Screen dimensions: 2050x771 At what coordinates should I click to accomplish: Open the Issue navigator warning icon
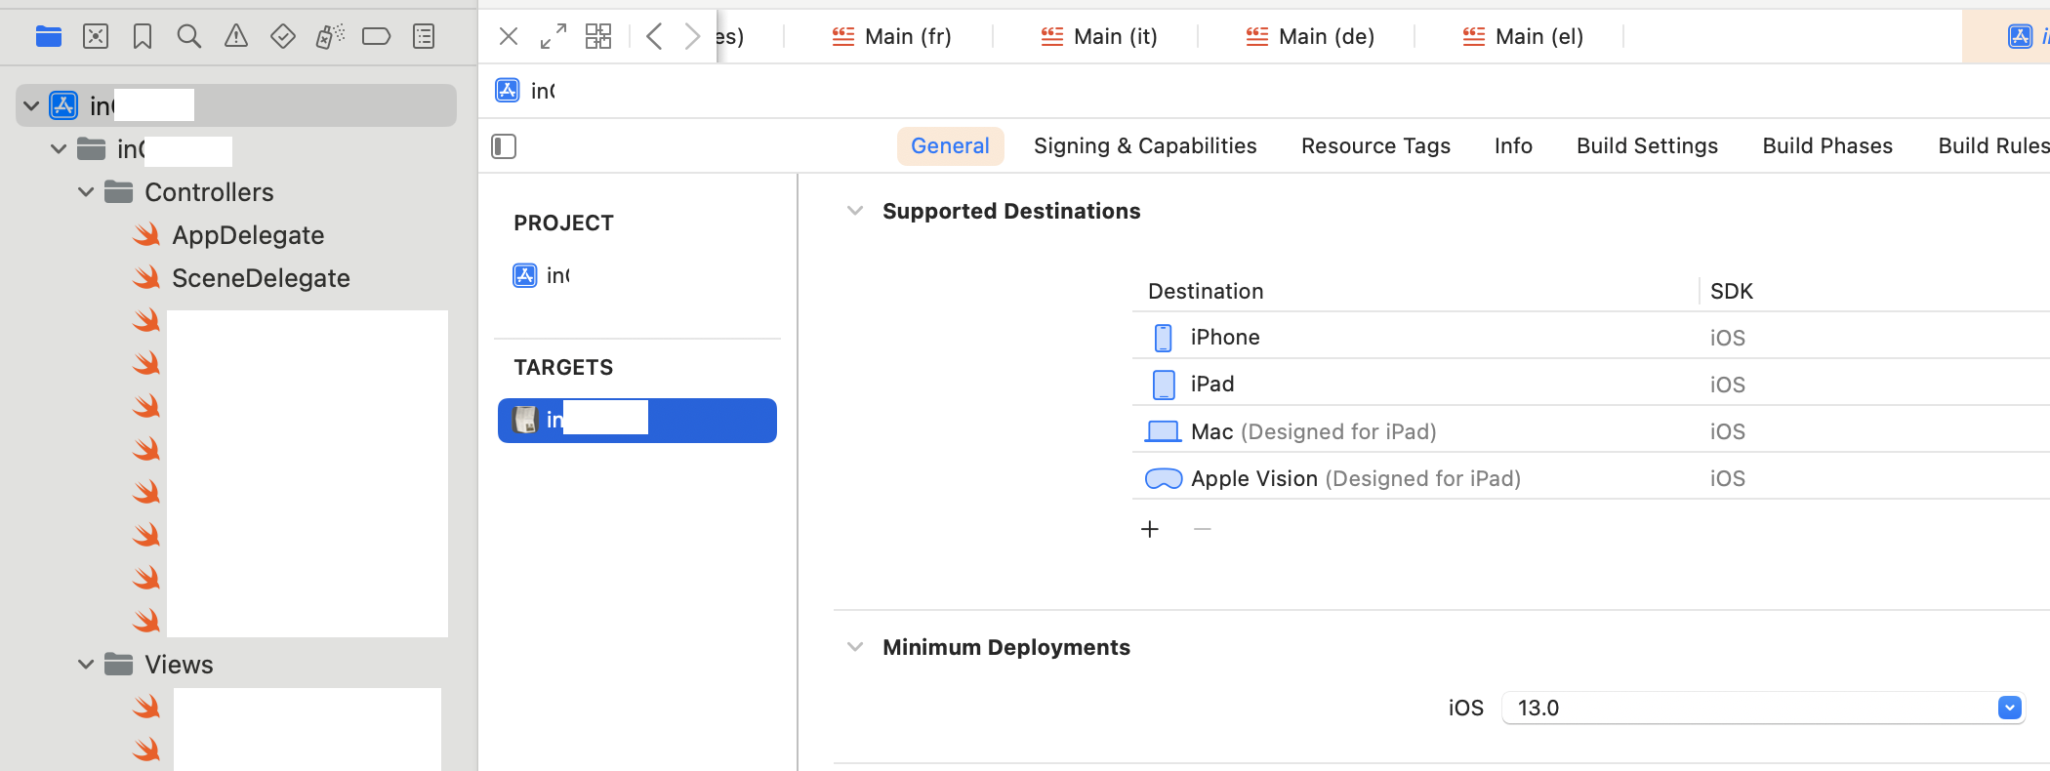pyautogui.click(x=236, y=37)
